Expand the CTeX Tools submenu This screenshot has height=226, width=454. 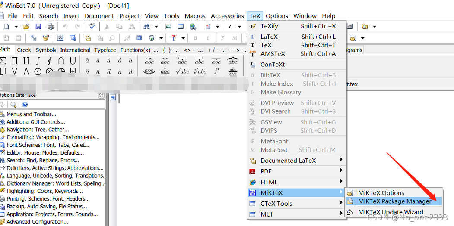[x=297, y=204]
